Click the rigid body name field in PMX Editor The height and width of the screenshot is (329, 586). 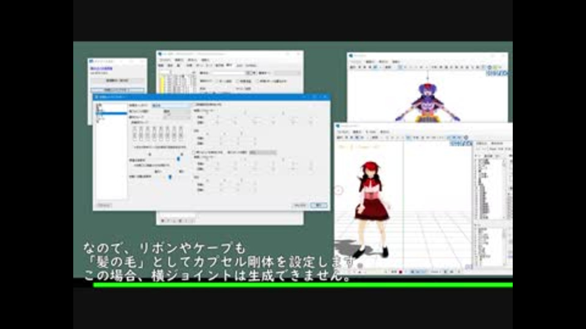pos(227,73)
